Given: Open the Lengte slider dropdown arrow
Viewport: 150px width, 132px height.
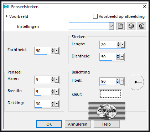Looking at the screenshot, I should [123, 45].
